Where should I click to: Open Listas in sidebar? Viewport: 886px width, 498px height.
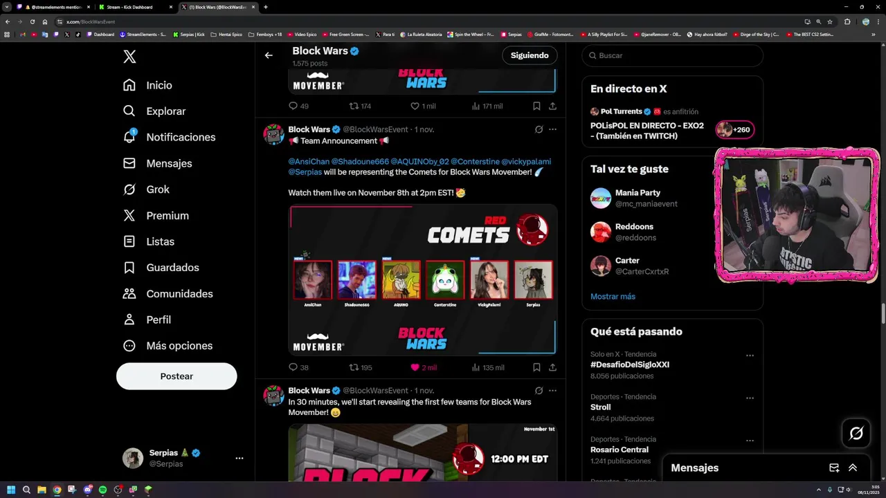(148, 241)
